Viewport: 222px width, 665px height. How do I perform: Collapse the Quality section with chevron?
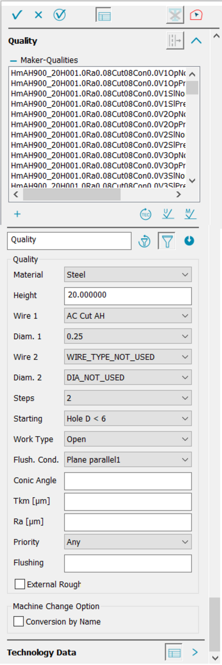[x=196, y=41]
